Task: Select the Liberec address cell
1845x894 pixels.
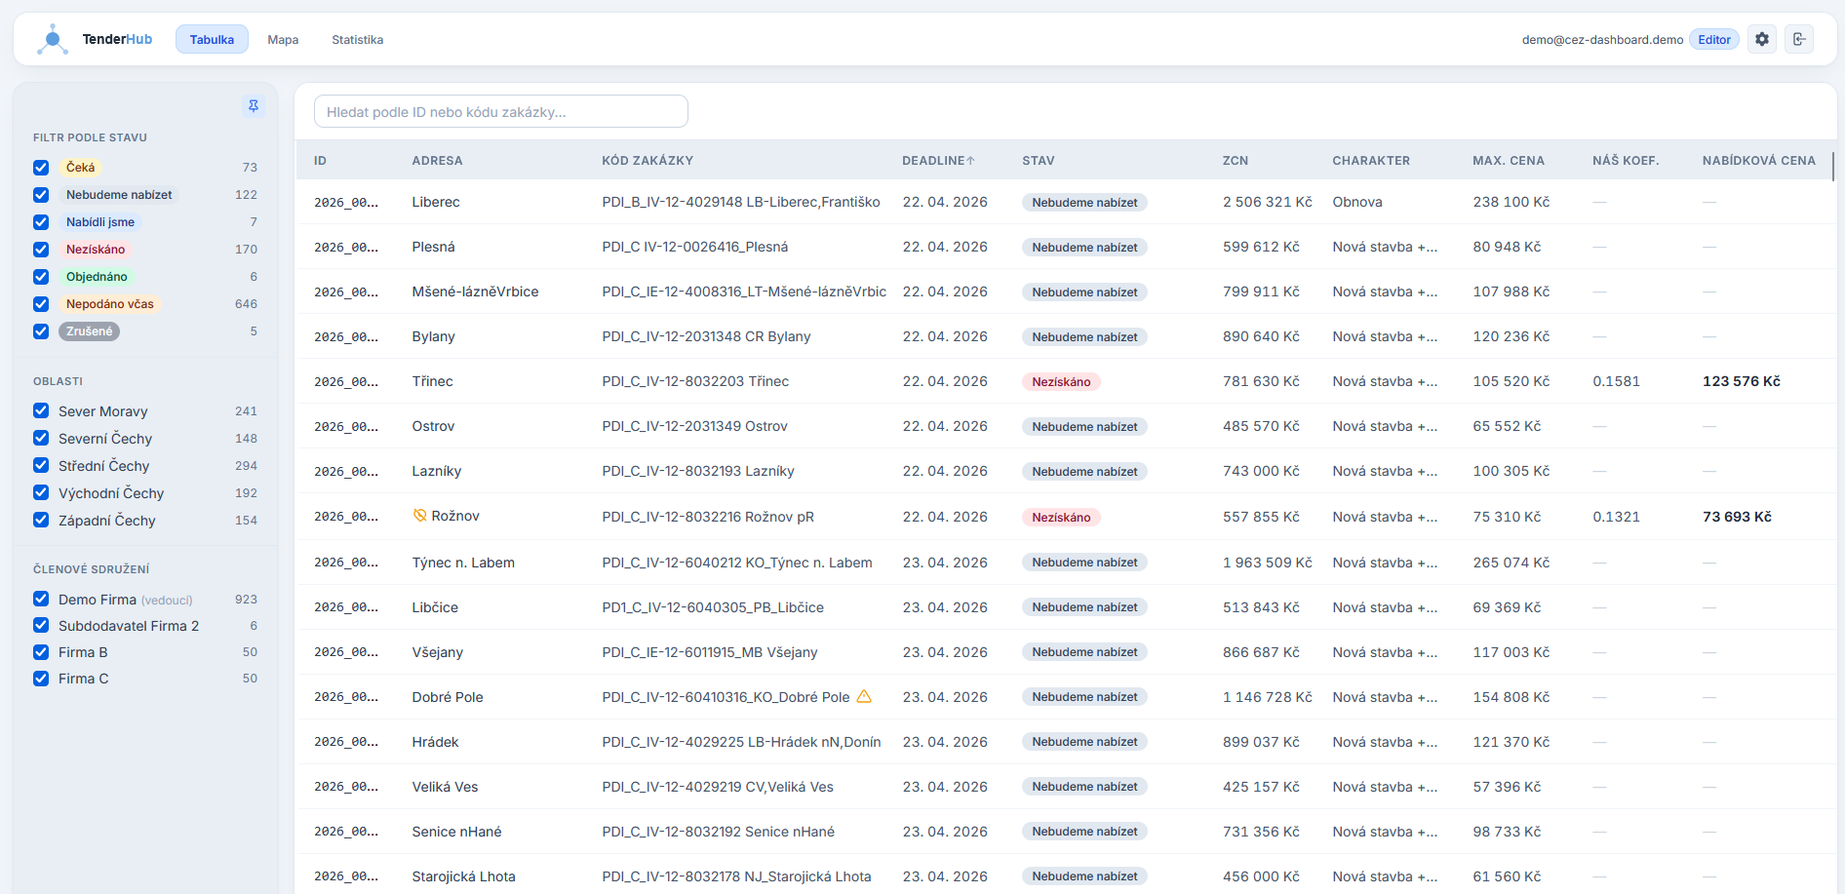Action: point(435,202)
